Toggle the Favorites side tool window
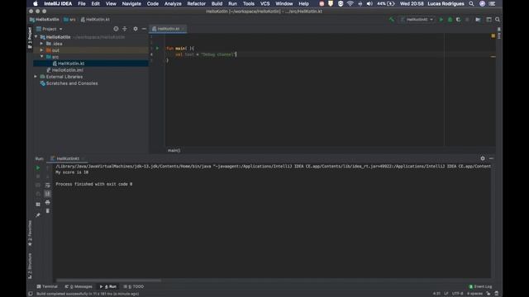 (x=30, y=233)
